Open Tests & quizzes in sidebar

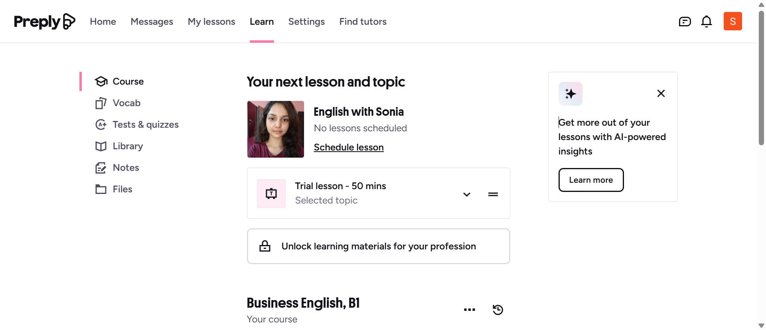(x=145, y=124)
